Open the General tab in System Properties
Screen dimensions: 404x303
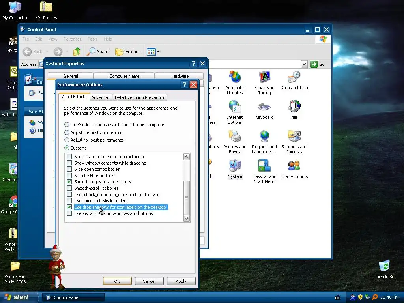[70, 76]
